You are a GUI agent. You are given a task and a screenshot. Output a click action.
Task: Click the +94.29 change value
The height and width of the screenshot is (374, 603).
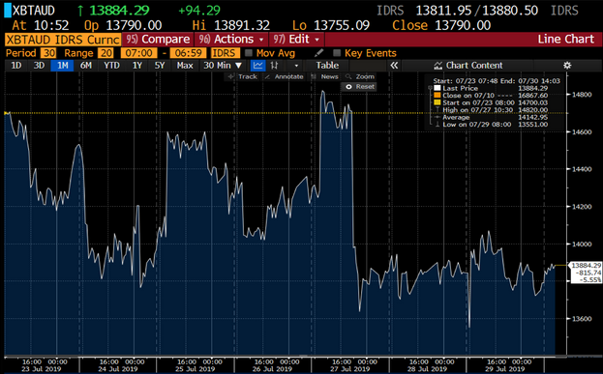(x=199, y=11)
